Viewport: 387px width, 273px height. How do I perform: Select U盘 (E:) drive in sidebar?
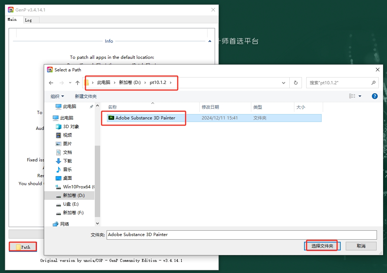(70, 204)
